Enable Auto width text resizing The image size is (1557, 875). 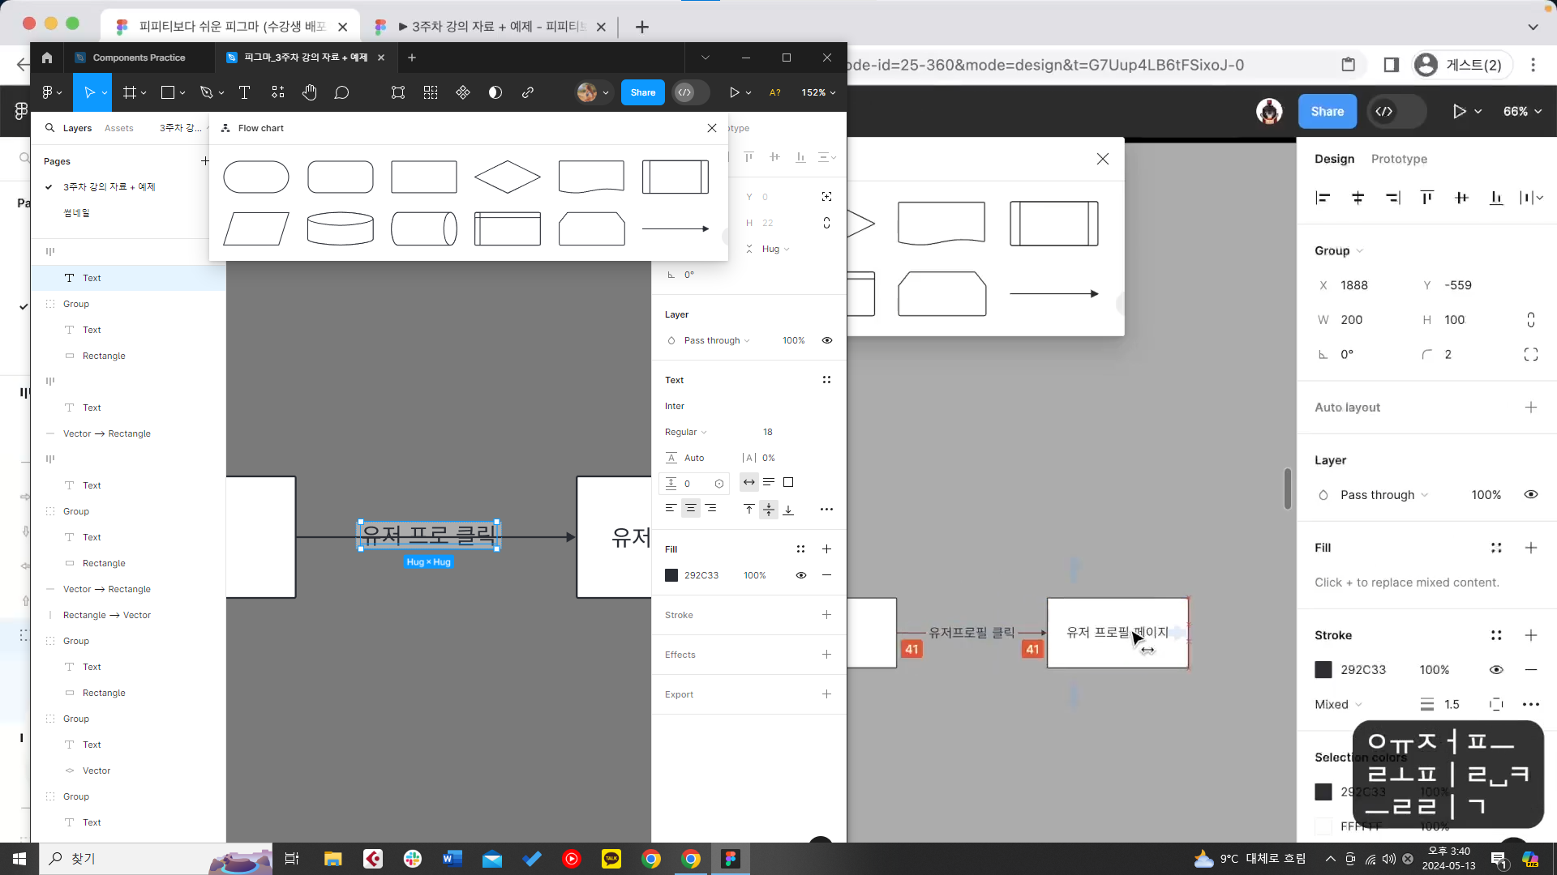[x=748, y=483]
